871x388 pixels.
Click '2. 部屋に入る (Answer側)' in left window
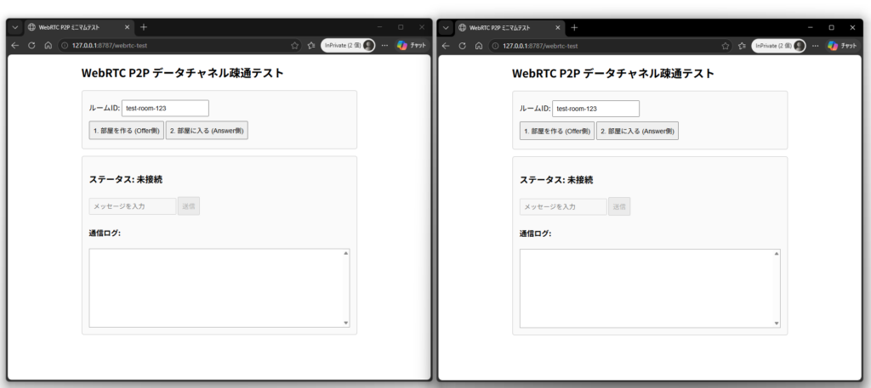click(207, 131)
